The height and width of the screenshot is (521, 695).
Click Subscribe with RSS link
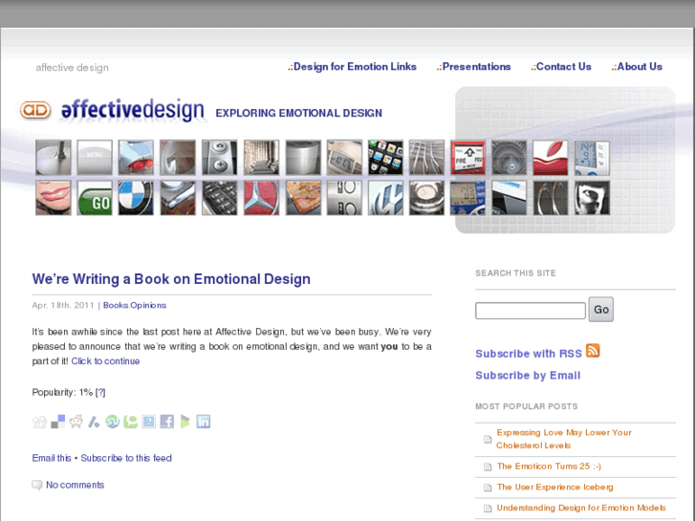click(x=529, y=354)
